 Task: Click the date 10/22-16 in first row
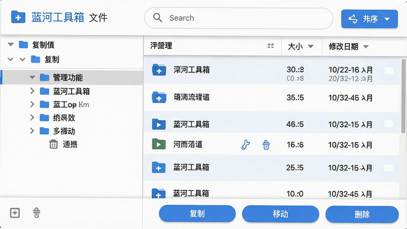coord(351,70)
